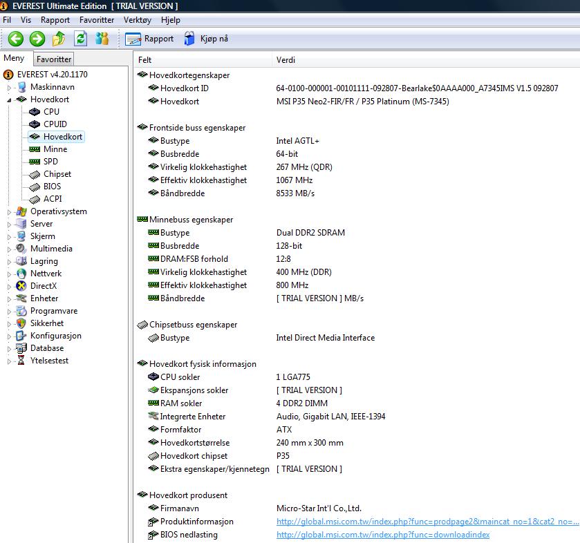Screen dimensions: 580x543
Task: Select the Chipset icon in tree
Action: (35, 174)
